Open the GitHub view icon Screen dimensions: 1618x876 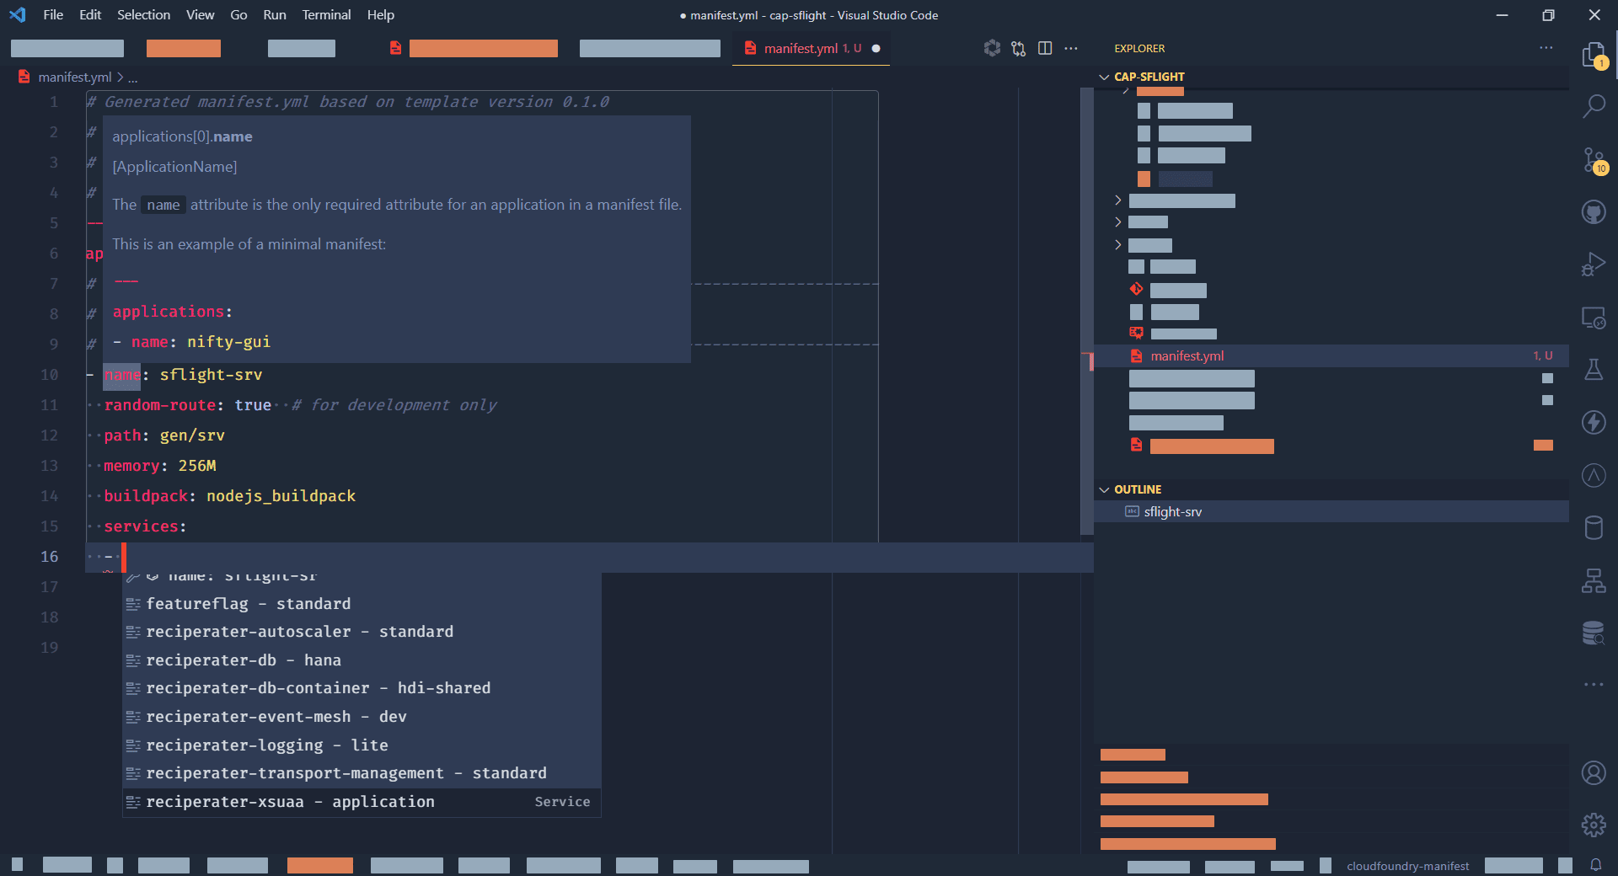(1594, 212)
